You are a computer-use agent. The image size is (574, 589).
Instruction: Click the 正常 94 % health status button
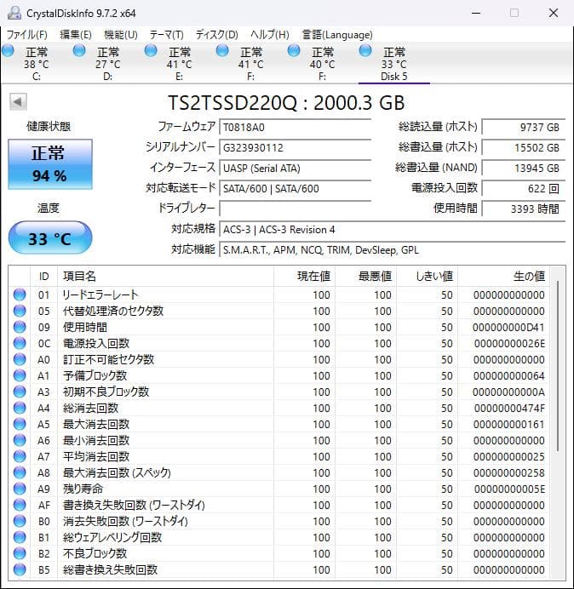[50, 164]
